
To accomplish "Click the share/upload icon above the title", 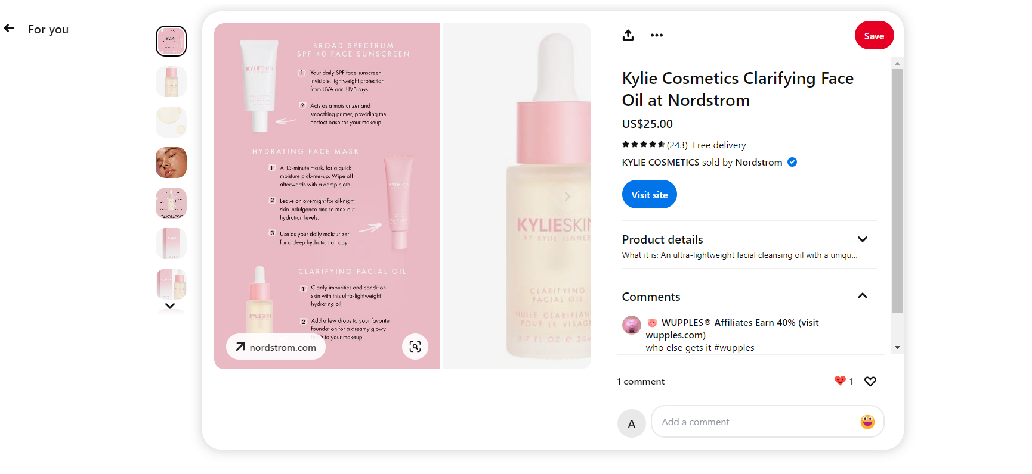I will pos(628,35).
